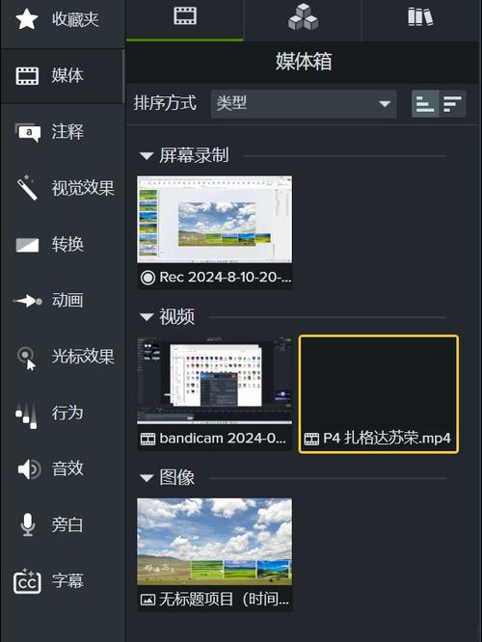The image size is (482, 642).
Task: Open the 音效 speaker icon
Action: pyautogui.click(x=29, y=468)
